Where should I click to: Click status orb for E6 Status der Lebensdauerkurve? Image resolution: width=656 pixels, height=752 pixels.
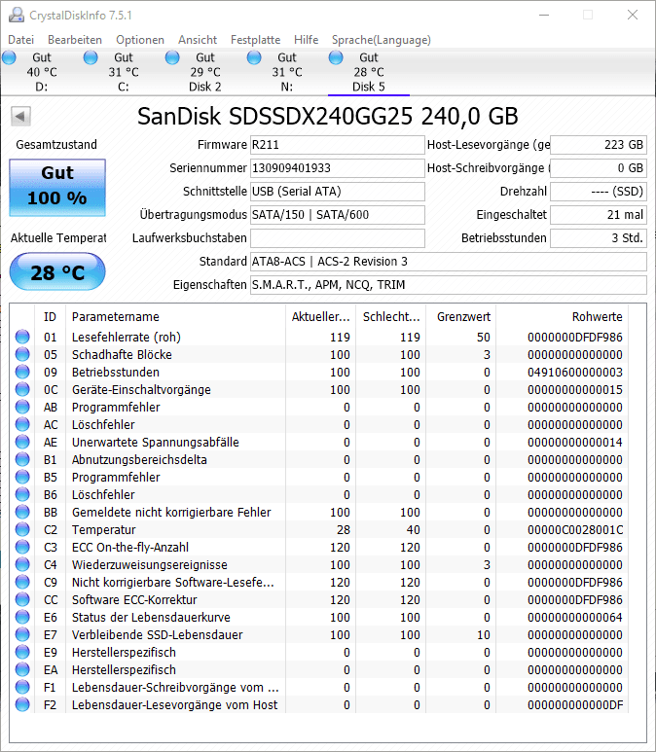tap(22, 617)
